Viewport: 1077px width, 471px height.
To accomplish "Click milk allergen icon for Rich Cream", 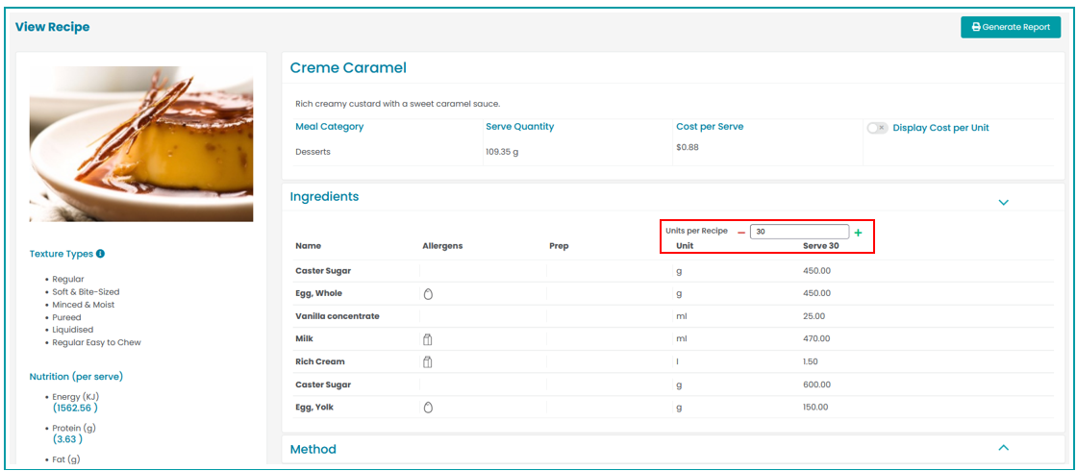I will coord(427,361).
